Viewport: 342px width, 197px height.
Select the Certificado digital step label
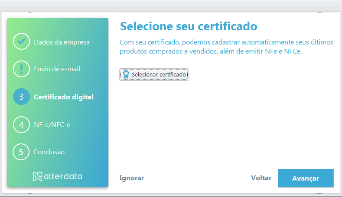64,97
